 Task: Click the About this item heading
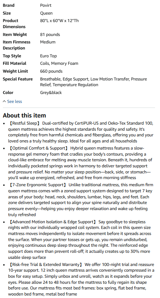point(24,115)
